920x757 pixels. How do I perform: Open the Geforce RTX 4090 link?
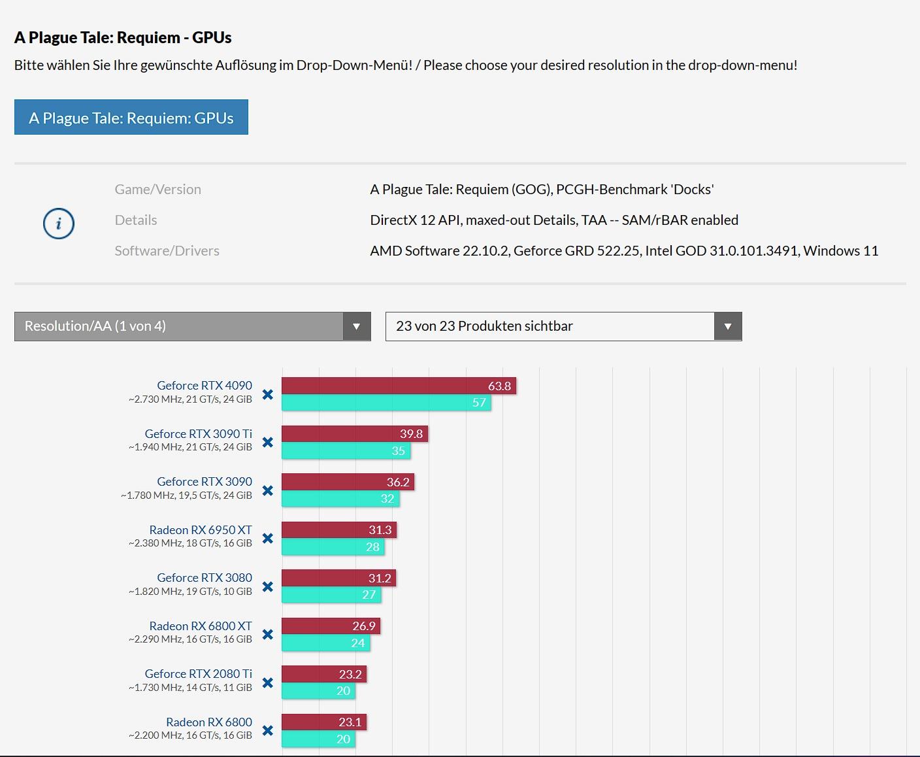205,386
